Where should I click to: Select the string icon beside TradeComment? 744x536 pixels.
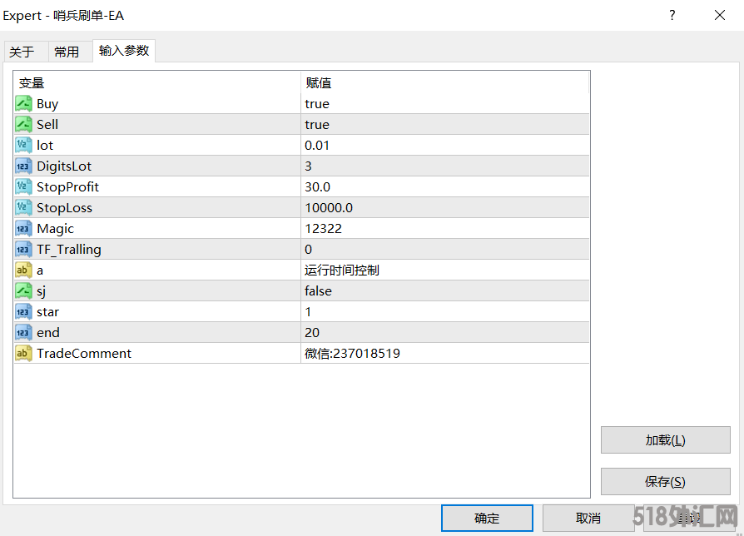point(23,354)
